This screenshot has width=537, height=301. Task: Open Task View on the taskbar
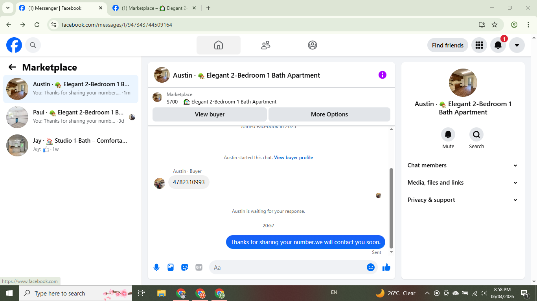tap(142, 293)
